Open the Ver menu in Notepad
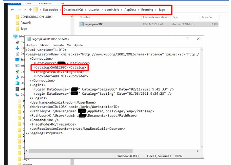 click(69, 45)
